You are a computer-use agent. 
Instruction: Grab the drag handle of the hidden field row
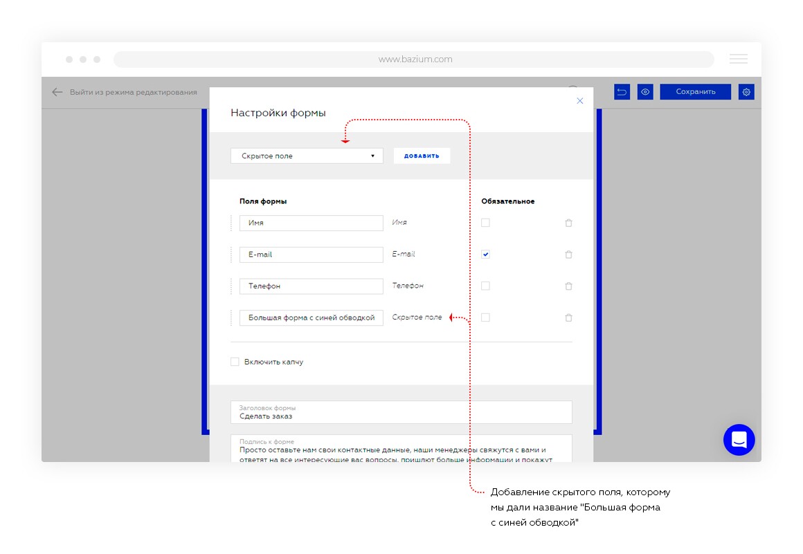click(x=231, y=318)
